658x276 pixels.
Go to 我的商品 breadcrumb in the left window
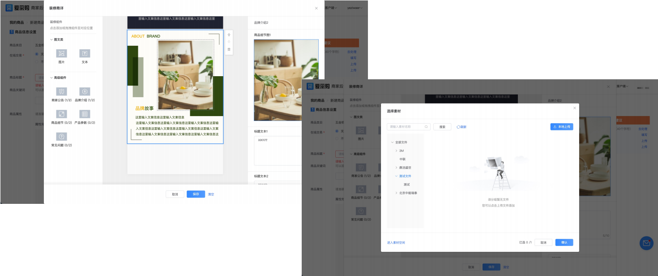(x=17, y=22)
